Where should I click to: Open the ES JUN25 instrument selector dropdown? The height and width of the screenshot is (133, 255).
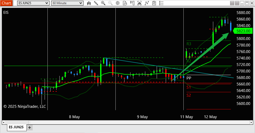[33, 3]
